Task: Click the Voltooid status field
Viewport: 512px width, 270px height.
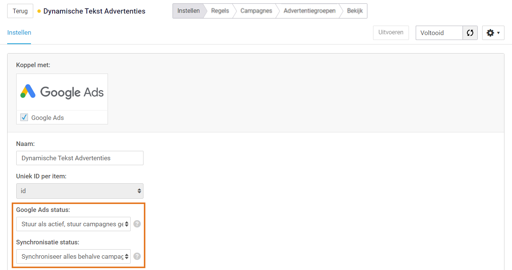Action: tap(439, 33)
